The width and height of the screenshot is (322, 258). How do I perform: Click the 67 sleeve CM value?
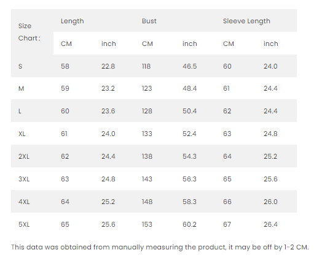click(227, 224)
